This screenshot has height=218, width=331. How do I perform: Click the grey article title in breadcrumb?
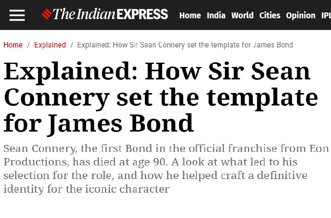(185, 45)
